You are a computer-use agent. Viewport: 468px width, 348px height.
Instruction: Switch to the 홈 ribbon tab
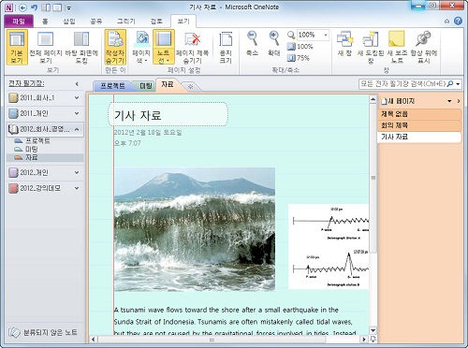pos(45,22)
